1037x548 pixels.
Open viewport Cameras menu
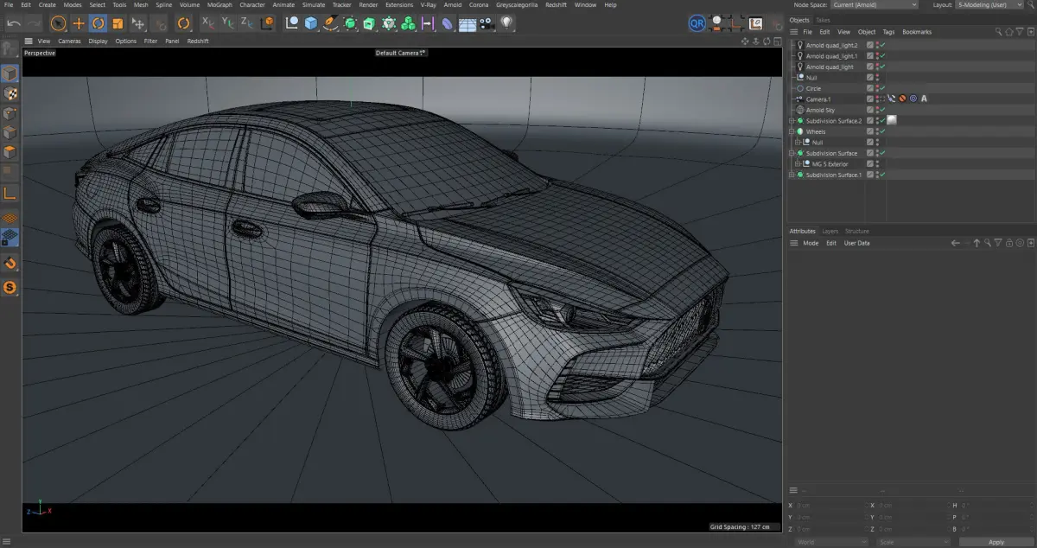[x=69, y=41]
